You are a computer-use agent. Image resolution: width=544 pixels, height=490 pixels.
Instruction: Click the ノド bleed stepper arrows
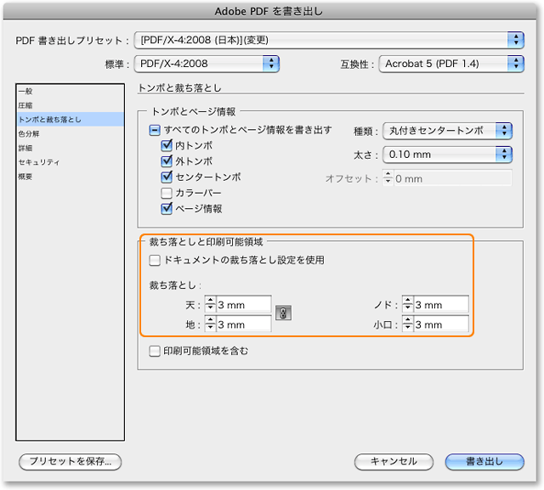(x=407, y=305)
